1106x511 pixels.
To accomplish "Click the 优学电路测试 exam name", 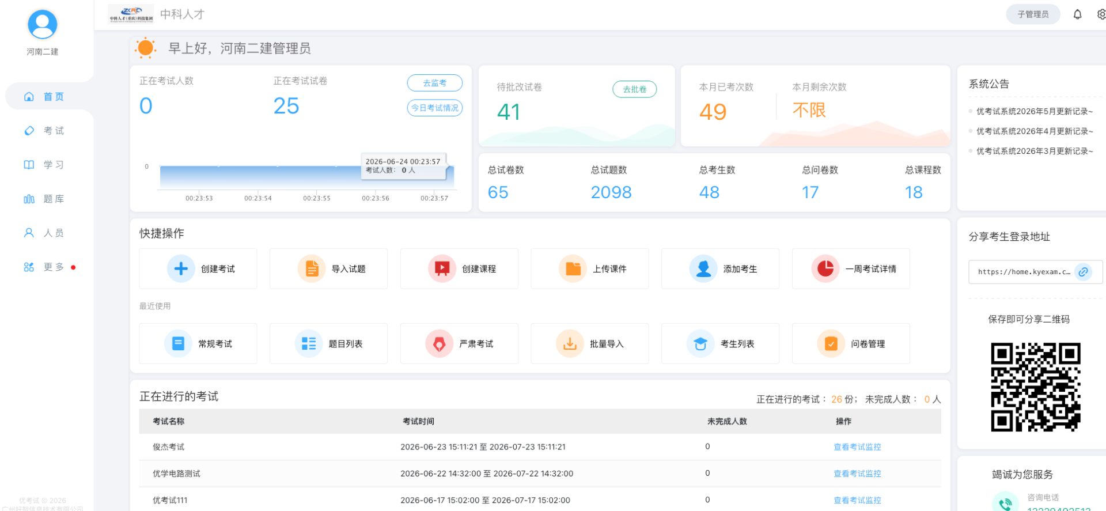I will [176, 474].
